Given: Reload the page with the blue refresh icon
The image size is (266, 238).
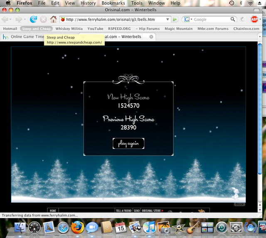Looking at the screenshot, I should 33,19.
